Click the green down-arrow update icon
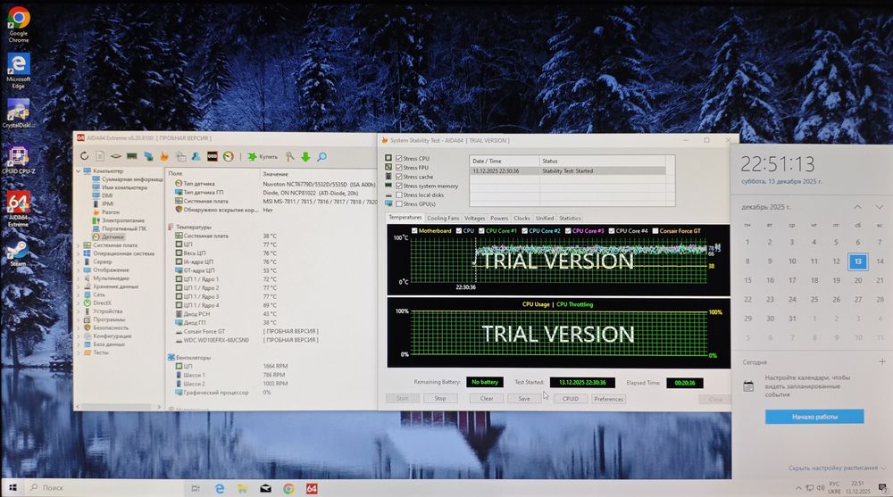Viewport: 893px width, 497px height. [x=305, y=156]
